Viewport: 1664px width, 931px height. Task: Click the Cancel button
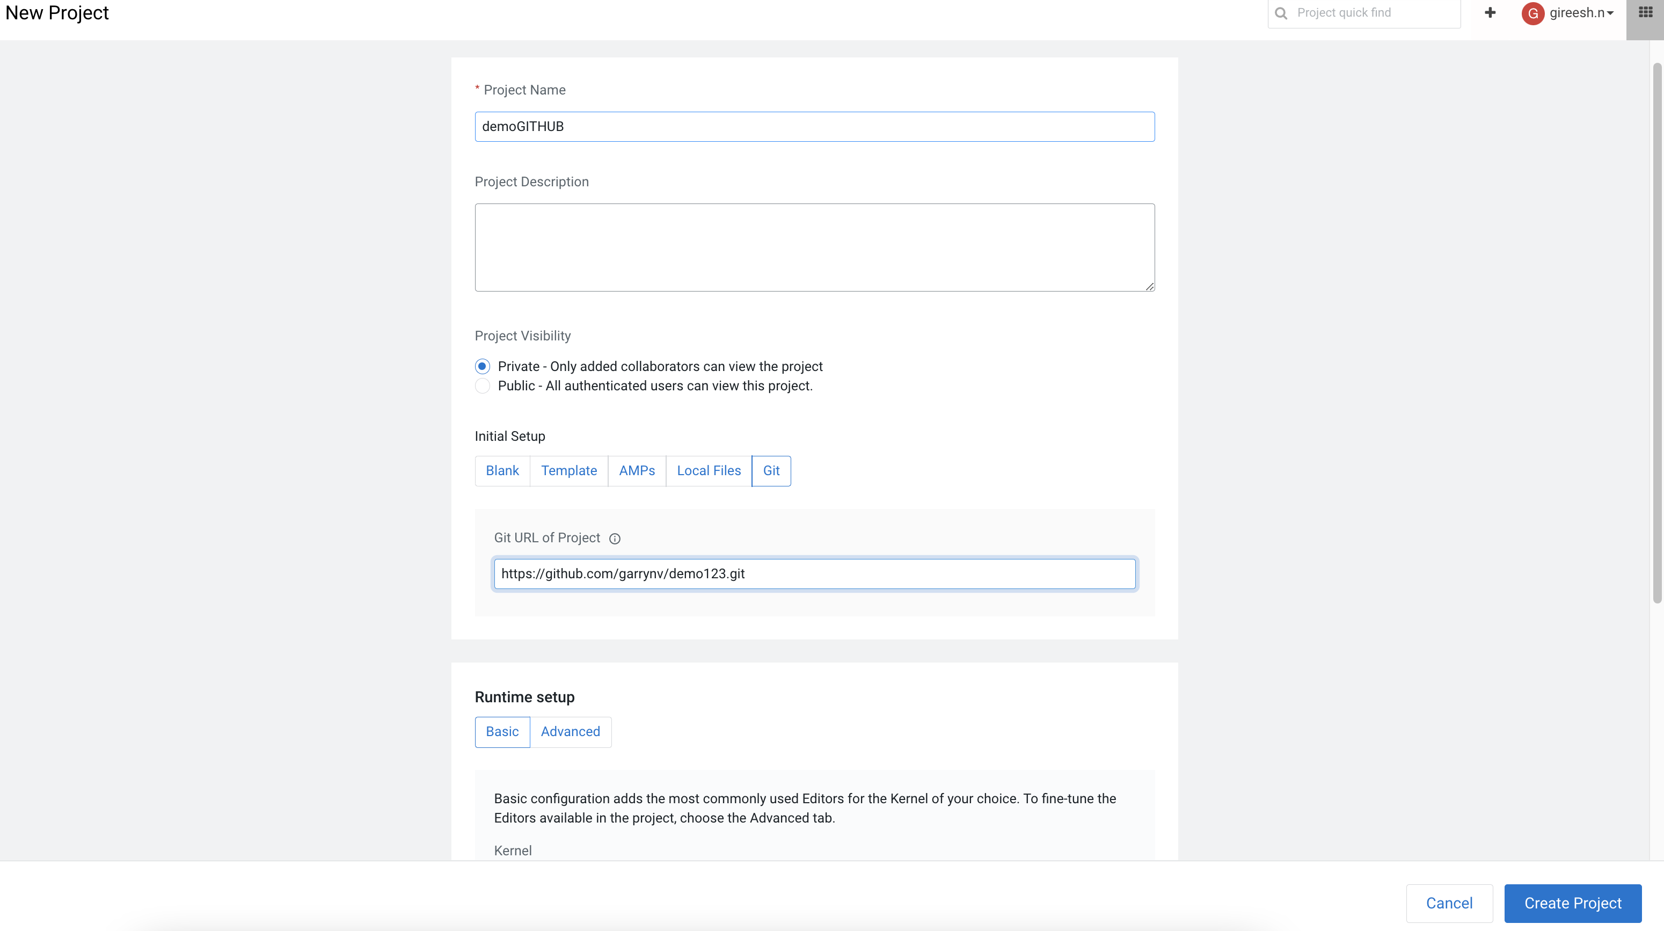pos(1449,903)
